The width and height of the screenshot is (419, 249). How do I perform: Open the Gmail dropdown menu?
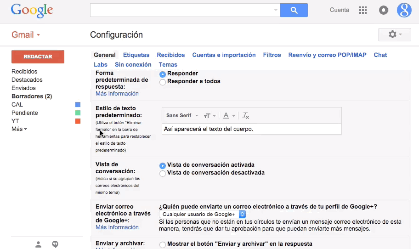point(26,35)
